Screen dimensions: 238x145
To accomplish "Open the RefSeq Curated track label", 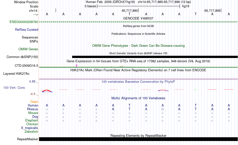I will click(x=27, y=29).
